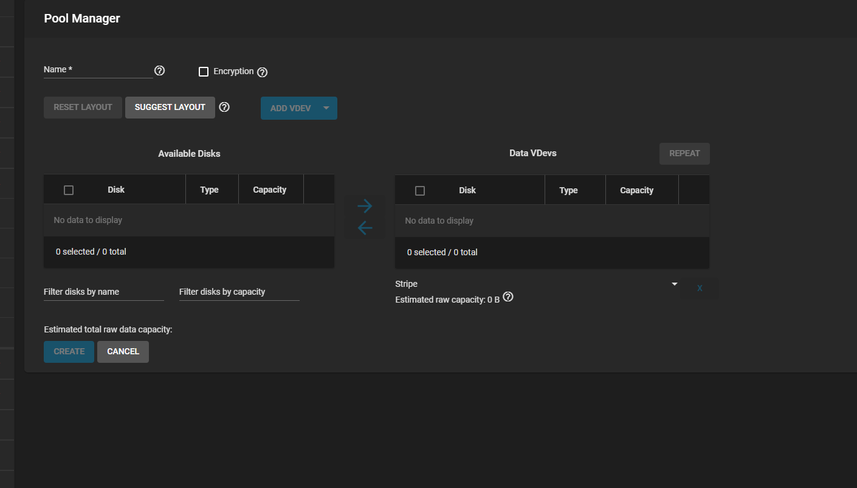Click the X to remove data vdev
Image resolution: width=857 pixels, height=488 pixels.
pyautogui.click(x=700, y=288)
